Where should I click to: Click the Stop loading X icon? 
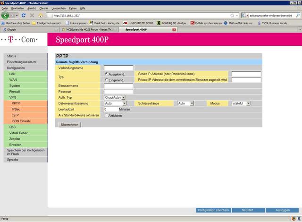pyautogui.click(x=32, y=16)
